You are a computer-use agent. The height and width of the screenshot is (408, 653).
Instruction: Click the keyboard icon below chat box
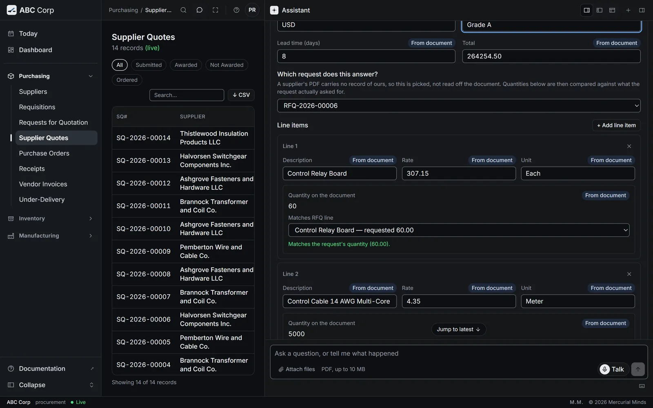pos(642,386)
